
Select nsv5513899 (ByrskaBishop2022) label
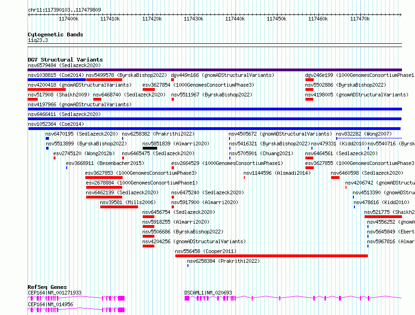click(86, 144)
